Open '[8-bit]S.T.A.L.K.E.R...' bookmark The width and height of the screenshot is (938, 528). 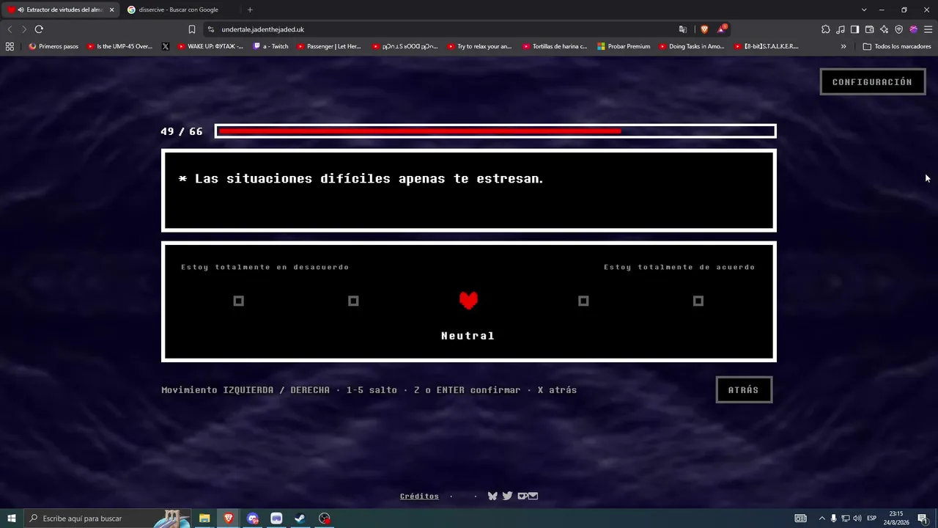pyautogui.click(x=767, y=46)
